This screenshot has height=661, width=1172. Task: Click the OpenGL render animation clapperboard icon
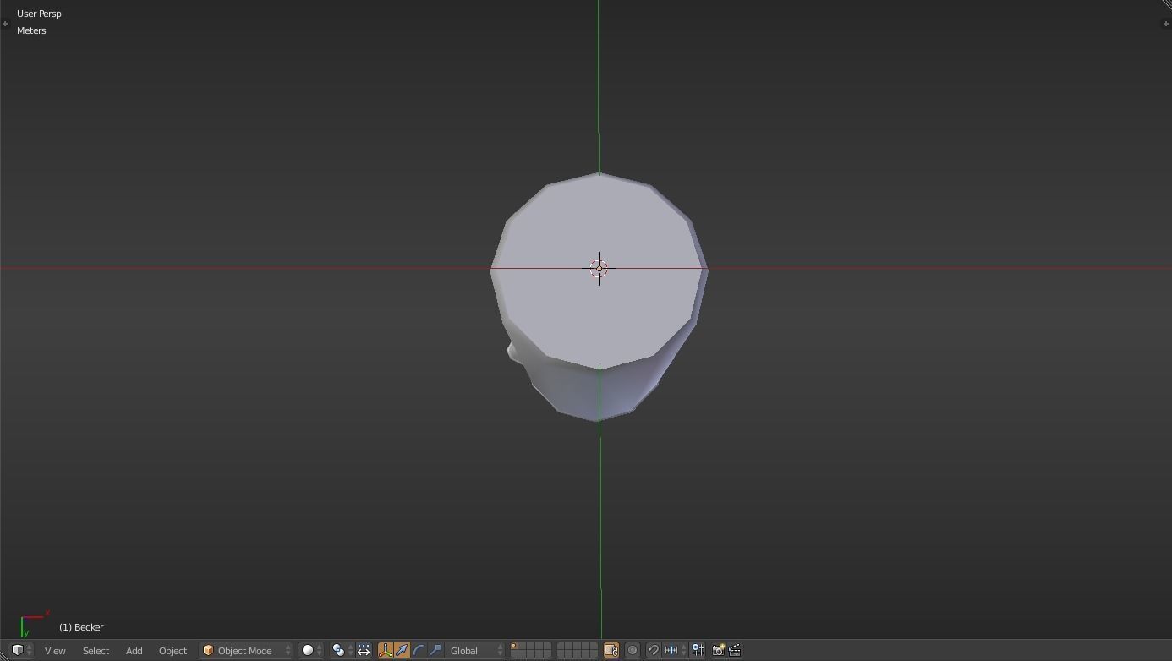tap(735, 650)
